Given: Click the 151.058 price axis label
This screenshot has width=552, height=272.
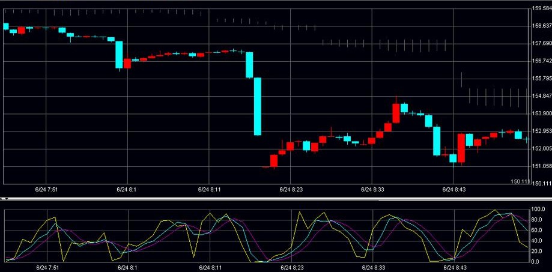Looking at the screenshot, I should 542,166.
